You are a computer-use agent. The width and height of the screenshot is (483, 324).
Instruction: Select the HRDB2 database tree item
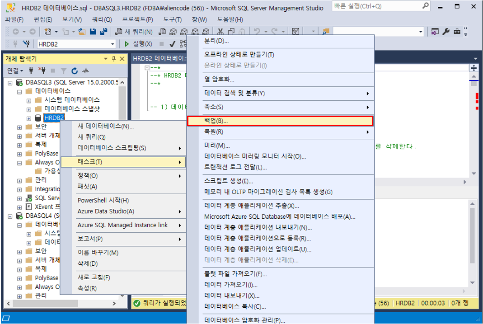(x=54, y=117)
